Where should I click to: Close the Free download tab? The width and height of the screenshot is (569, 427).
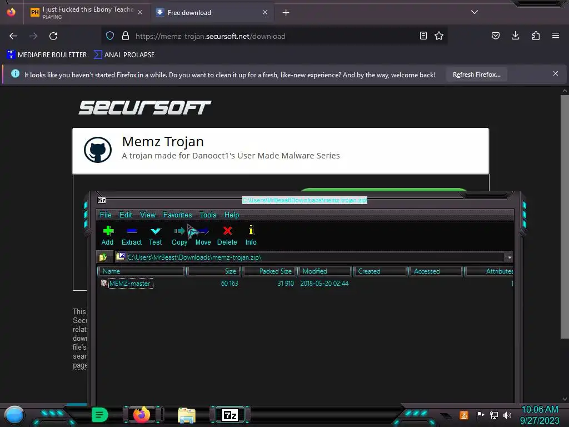point(265,12)
